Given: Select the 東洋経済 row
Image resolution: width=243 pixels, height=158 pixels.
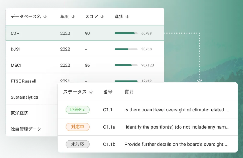Looking at the screenshot, I should [x=32, y=113].
